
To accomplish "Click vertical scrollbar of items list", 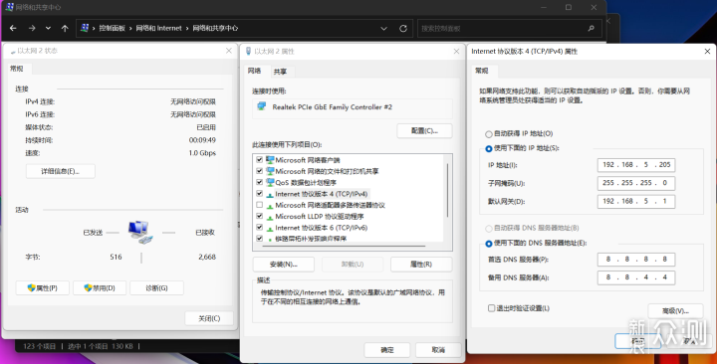I will (447, 190).
